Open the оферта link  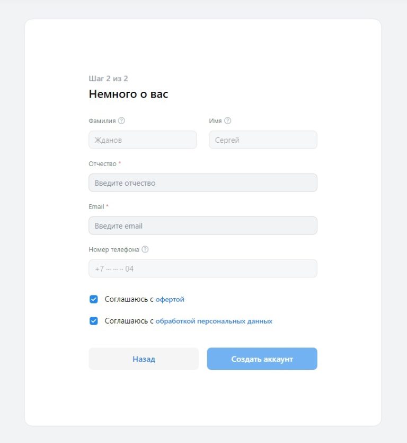pos(170,299)
